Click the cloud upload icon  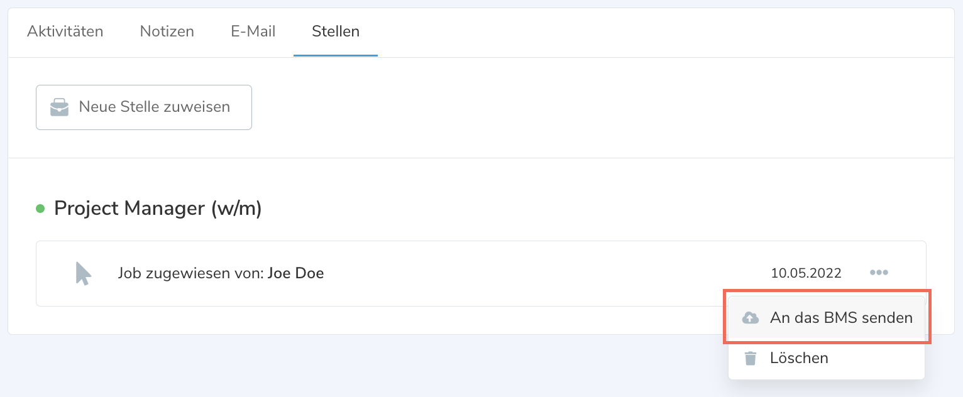point(751,318)
